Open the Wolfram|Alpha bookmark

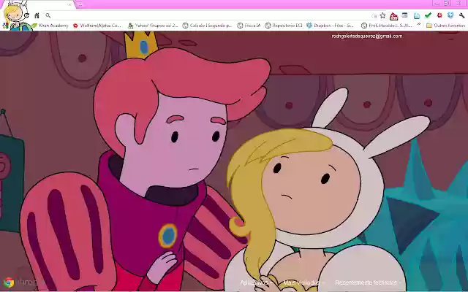point(97,26)
